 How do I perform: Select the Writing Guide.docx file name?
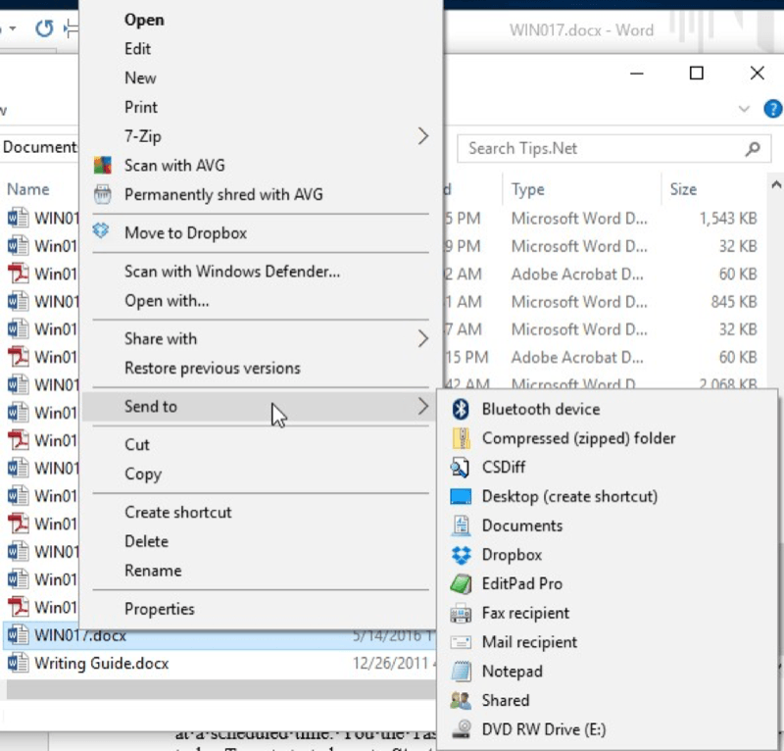pyautogui.click(x=102, y=663)
